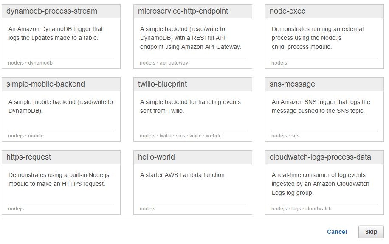The height and width of the screenshot is (244, 389).
Task: Open the node-exec blueprint
Action: 288,11
